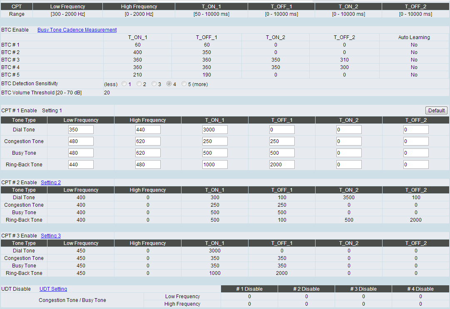Select BTC Detection Sensitivity level 2
Image resolution: width=450 pixels, height=309 pixels.
pyautogui.click(x=139, y=84)
